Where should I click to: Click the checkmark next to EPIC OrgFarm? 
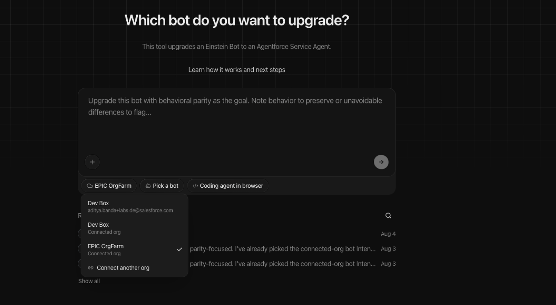[180, 249]
